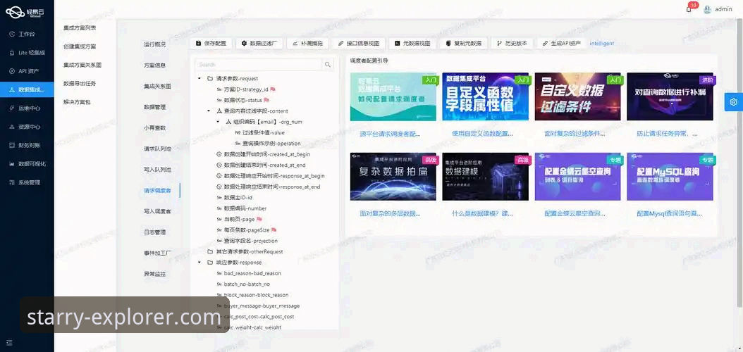The height and width of the screenshot is (352, 743).
Task: Click the folder icon of 其它请求参数-otherRequest
Action: 210,252
